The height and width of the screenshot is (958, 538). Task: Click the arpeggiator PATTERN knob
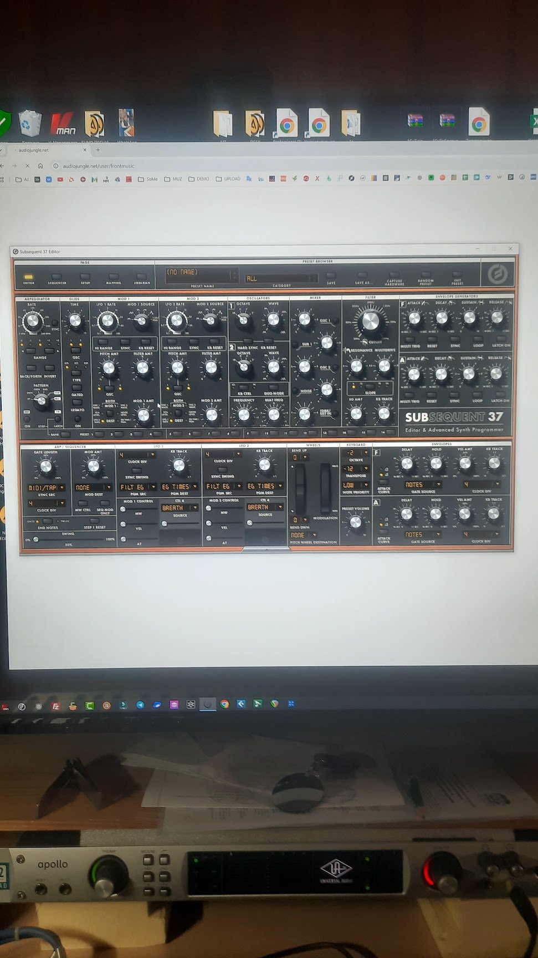(x=40, y=401)
